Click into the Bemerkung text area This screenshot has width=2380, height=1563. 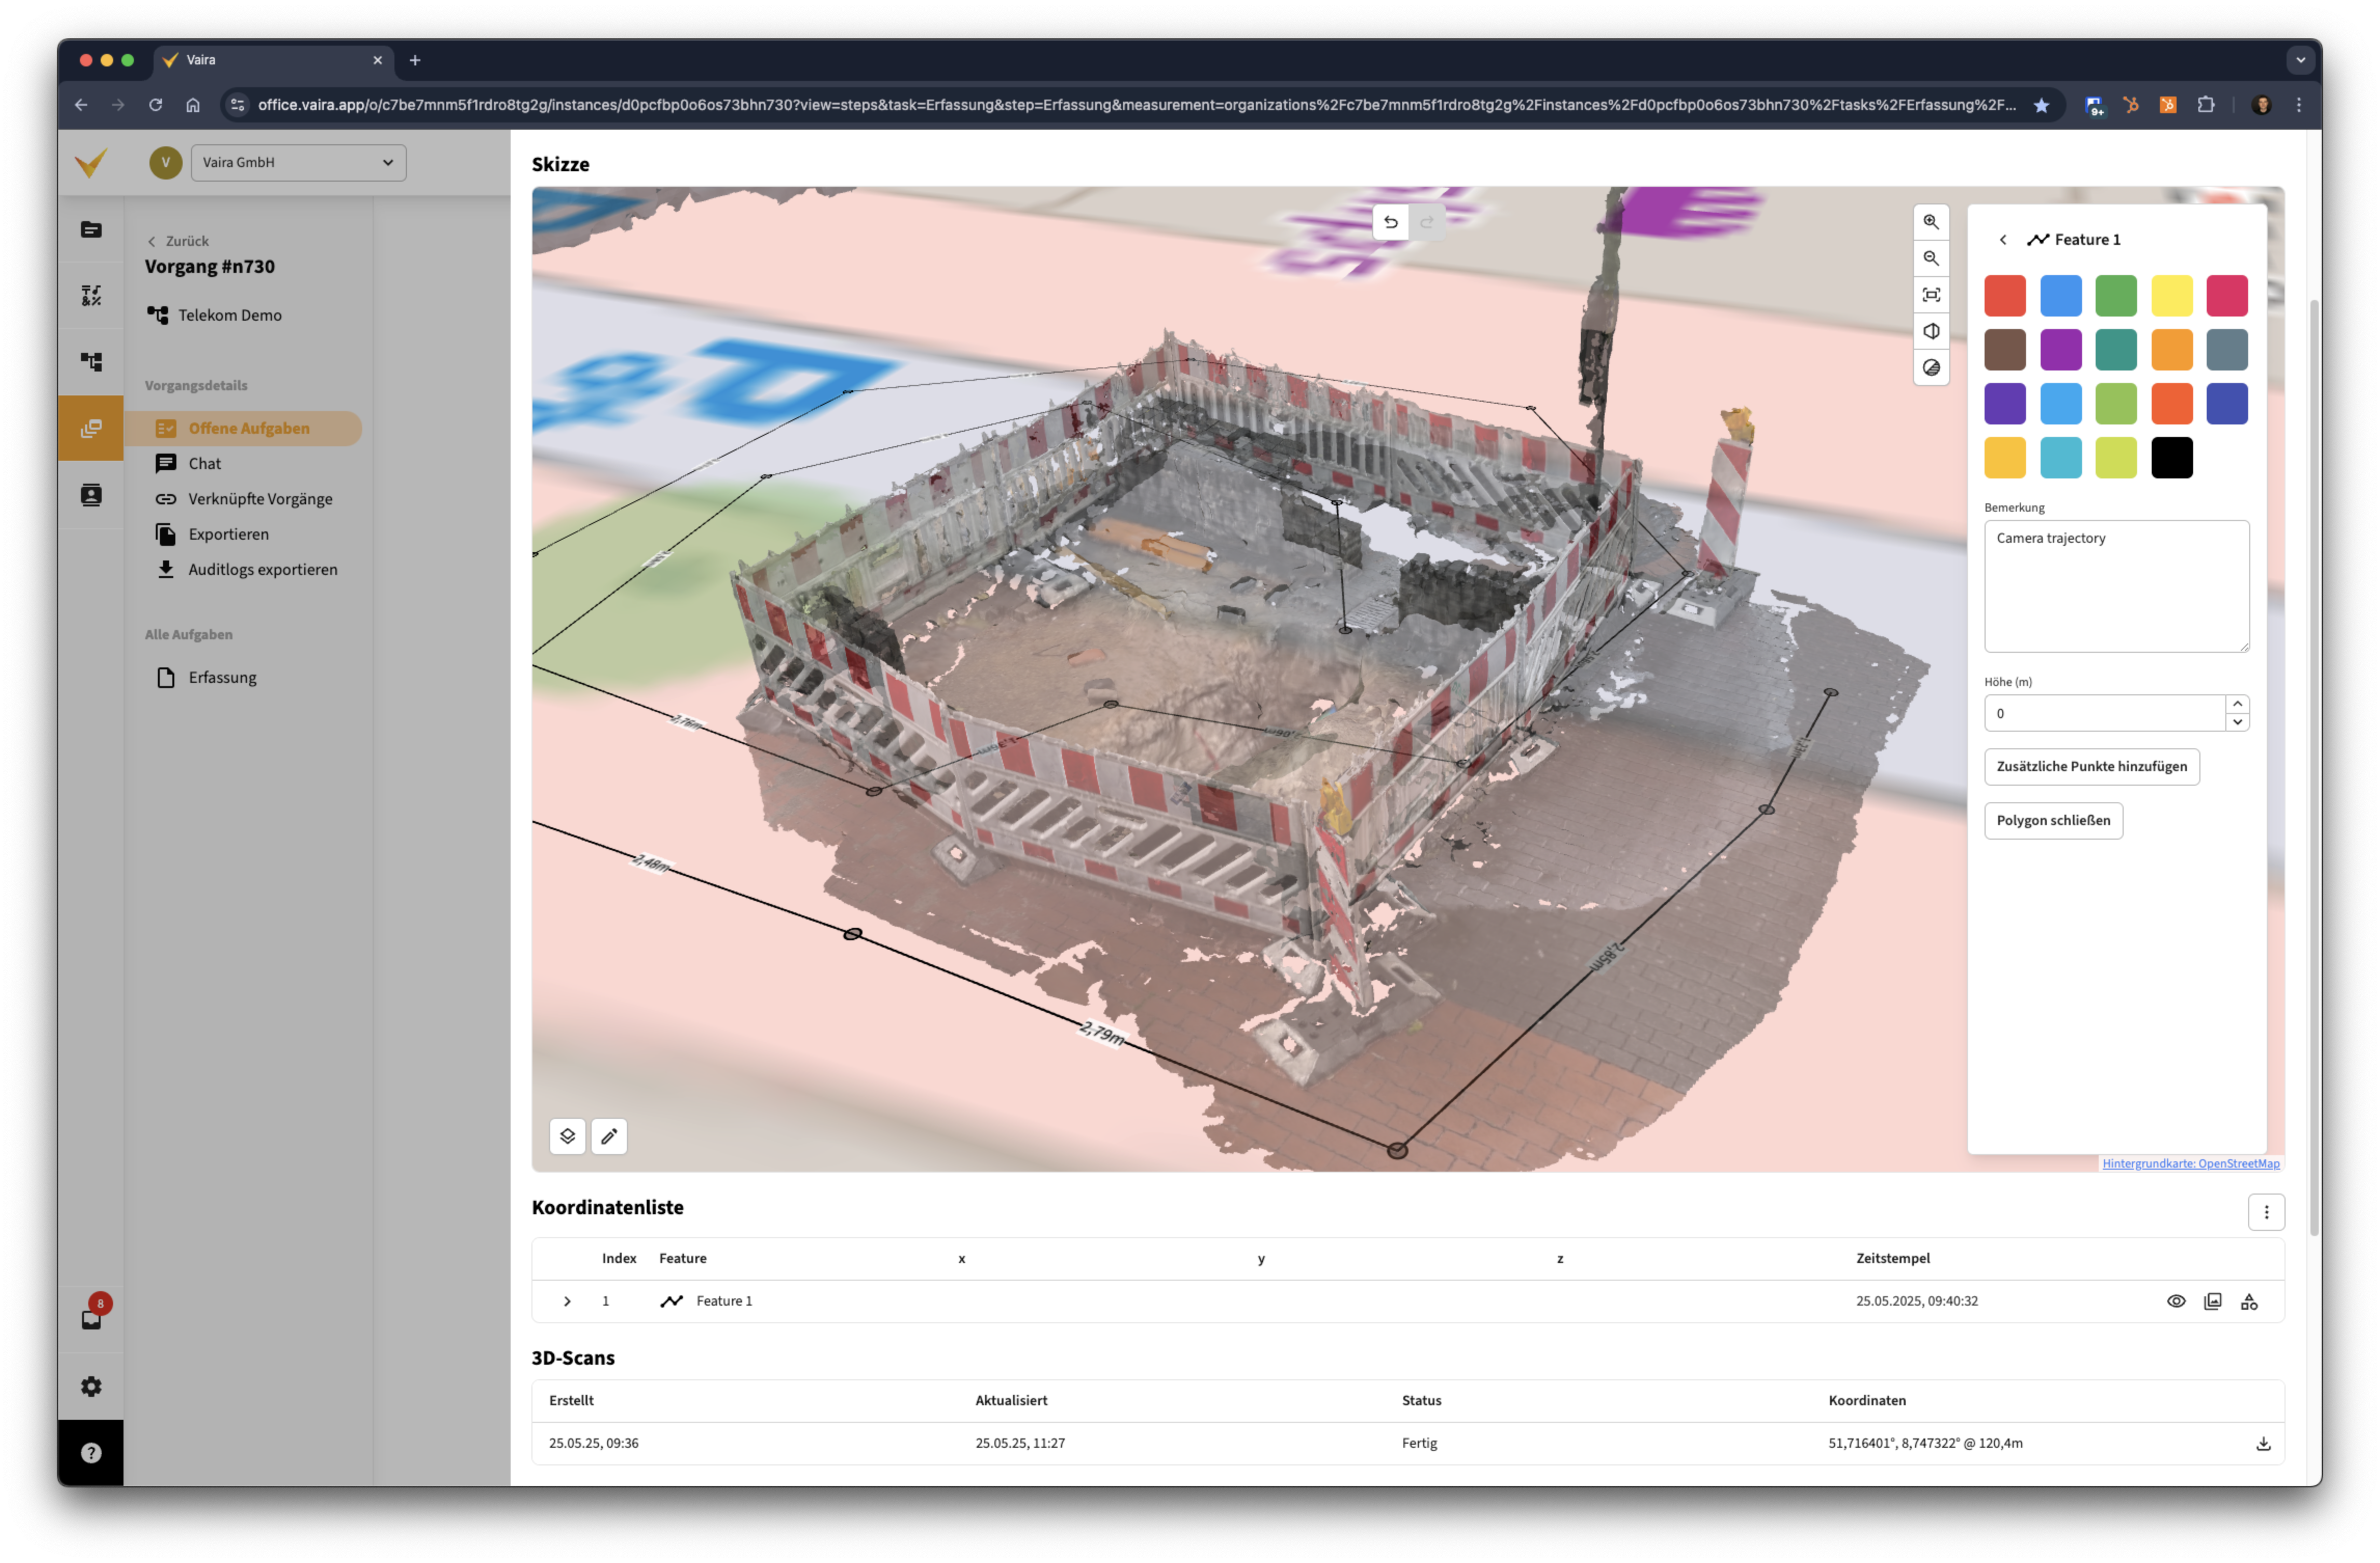2116,586
